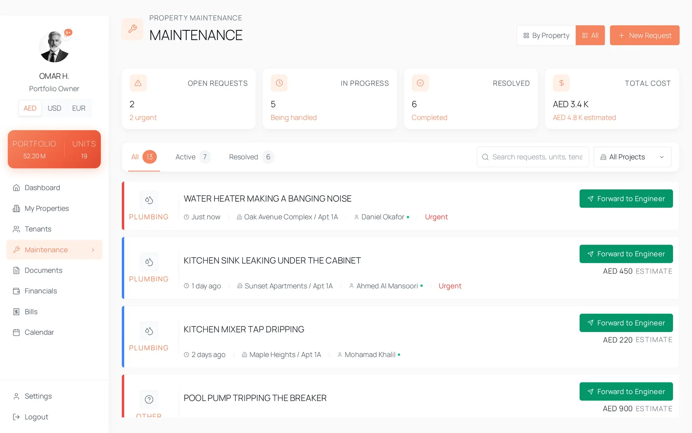Click plumbing droplet icon for kitchen sink request

[149, 262]
